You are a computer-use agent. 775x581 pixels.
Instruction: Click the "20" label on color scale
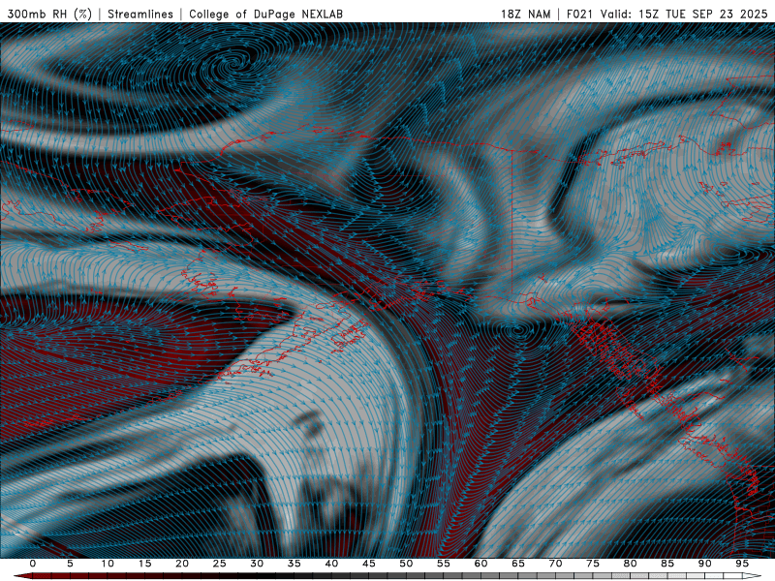182,564
